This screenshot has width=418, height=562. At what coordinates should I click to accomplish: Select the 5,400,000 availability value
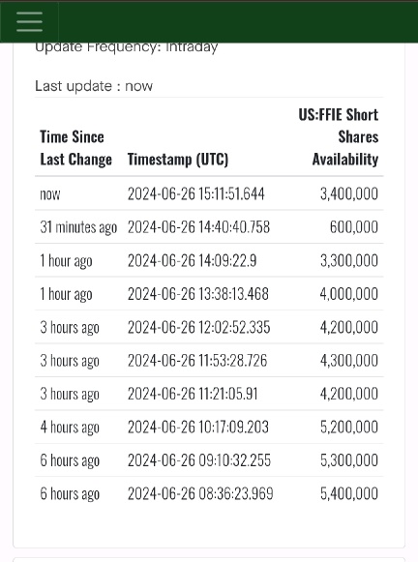pyautogui.click(x=348, y=494)
